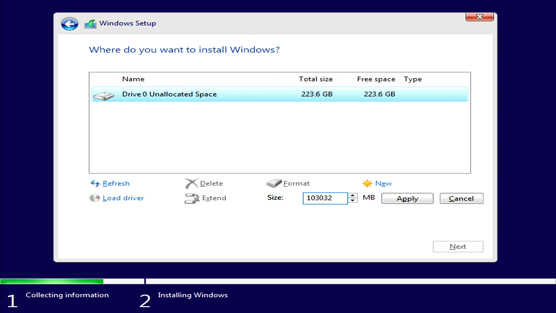
Task: Proceed with the Next button
Action: coord(458,247)
